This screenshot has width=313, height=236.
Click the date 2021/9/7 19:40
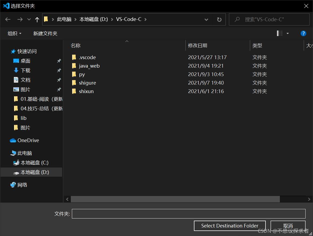206,83
